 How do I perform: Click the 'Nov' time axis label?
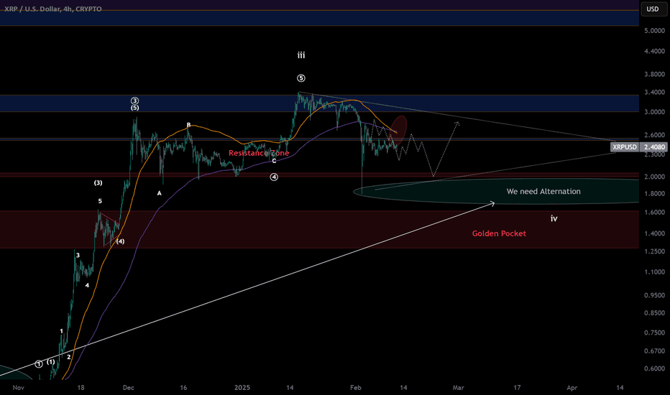[x=19, y=388]
